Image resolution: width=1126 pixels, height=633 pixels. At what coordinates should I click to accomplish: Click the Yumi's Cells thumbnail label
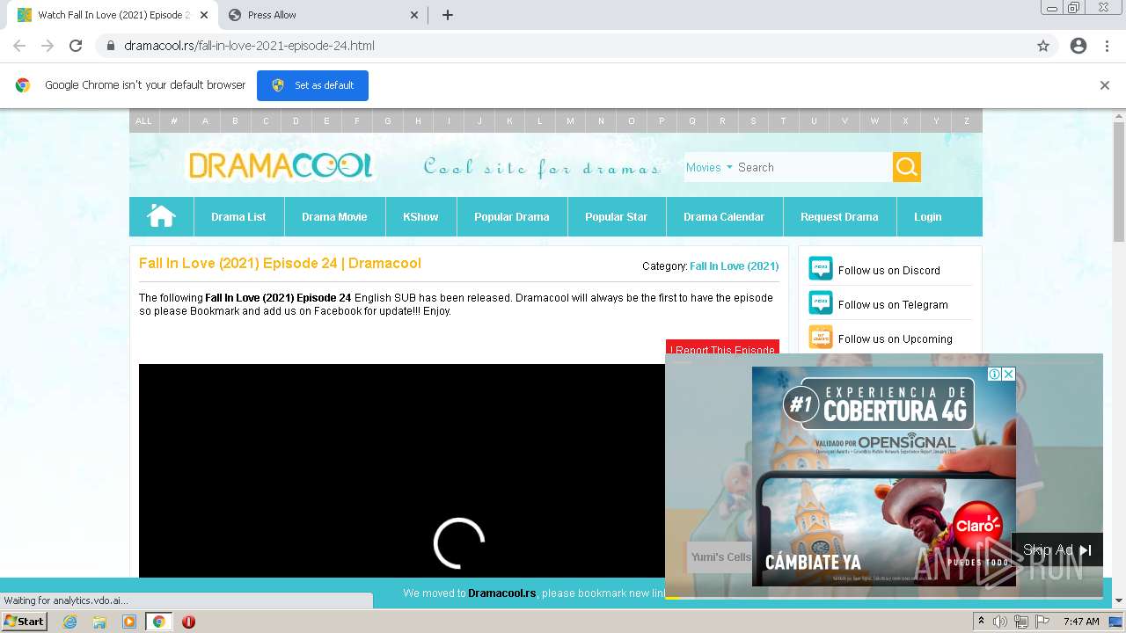click(720, 557)
